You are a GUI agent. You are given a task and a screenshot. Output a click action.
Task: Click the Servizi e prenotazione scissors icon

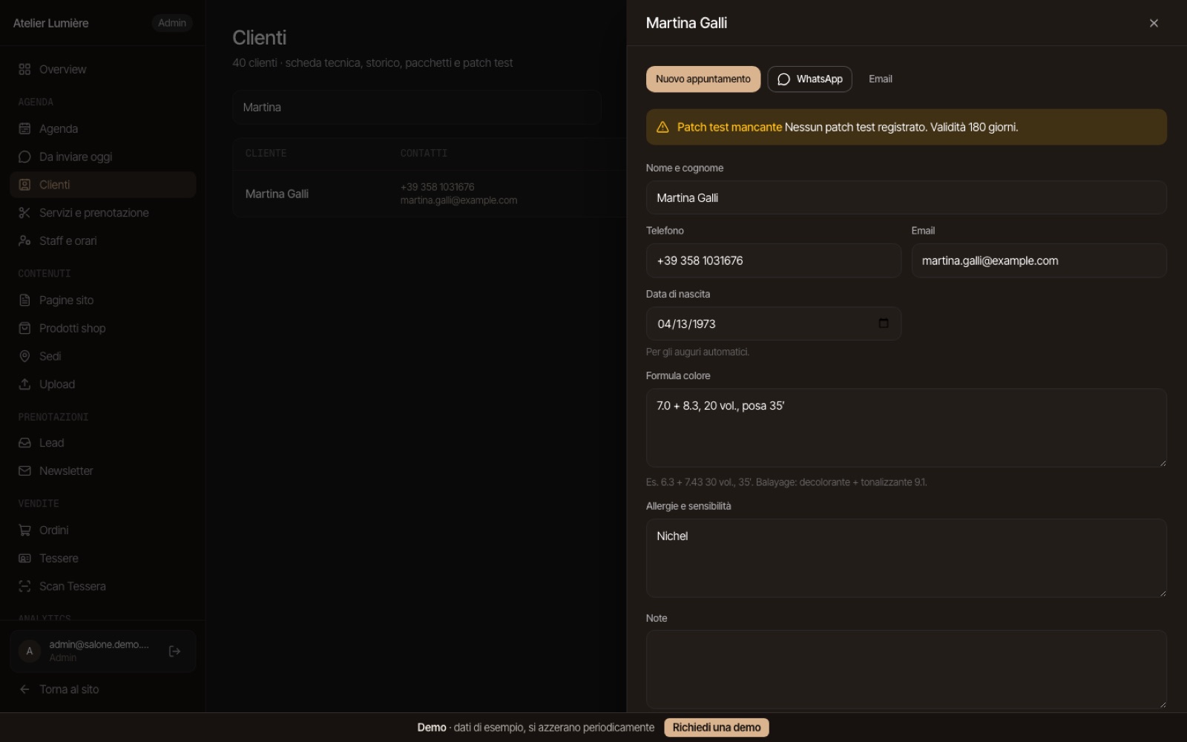tap(24, 213)
